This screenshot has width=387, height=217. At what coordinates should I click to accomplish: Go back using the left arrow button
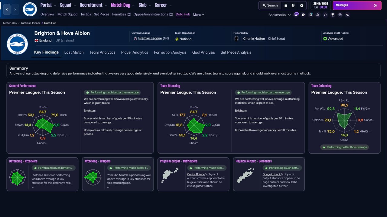[7, 9]
